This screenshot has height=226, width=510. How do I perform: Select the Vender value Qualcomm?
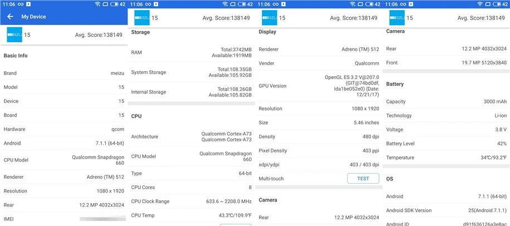pos(367,63)
